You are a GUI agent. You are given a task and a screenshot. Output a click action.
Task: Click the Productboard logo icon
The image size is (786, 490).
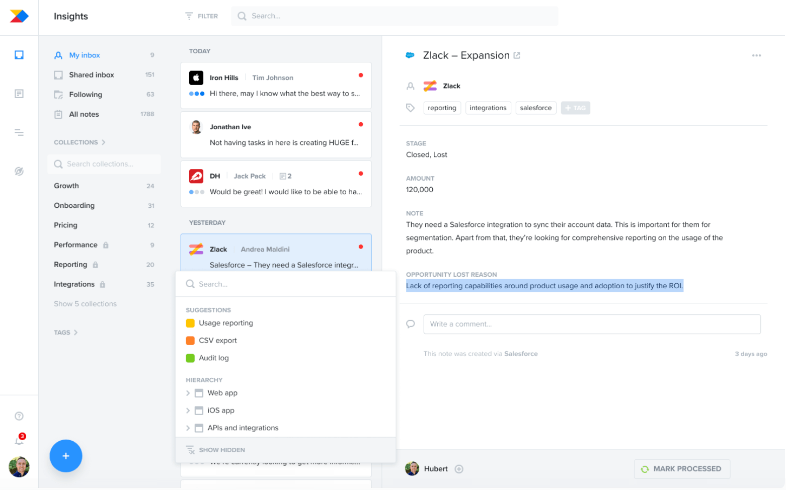[19, 16]
